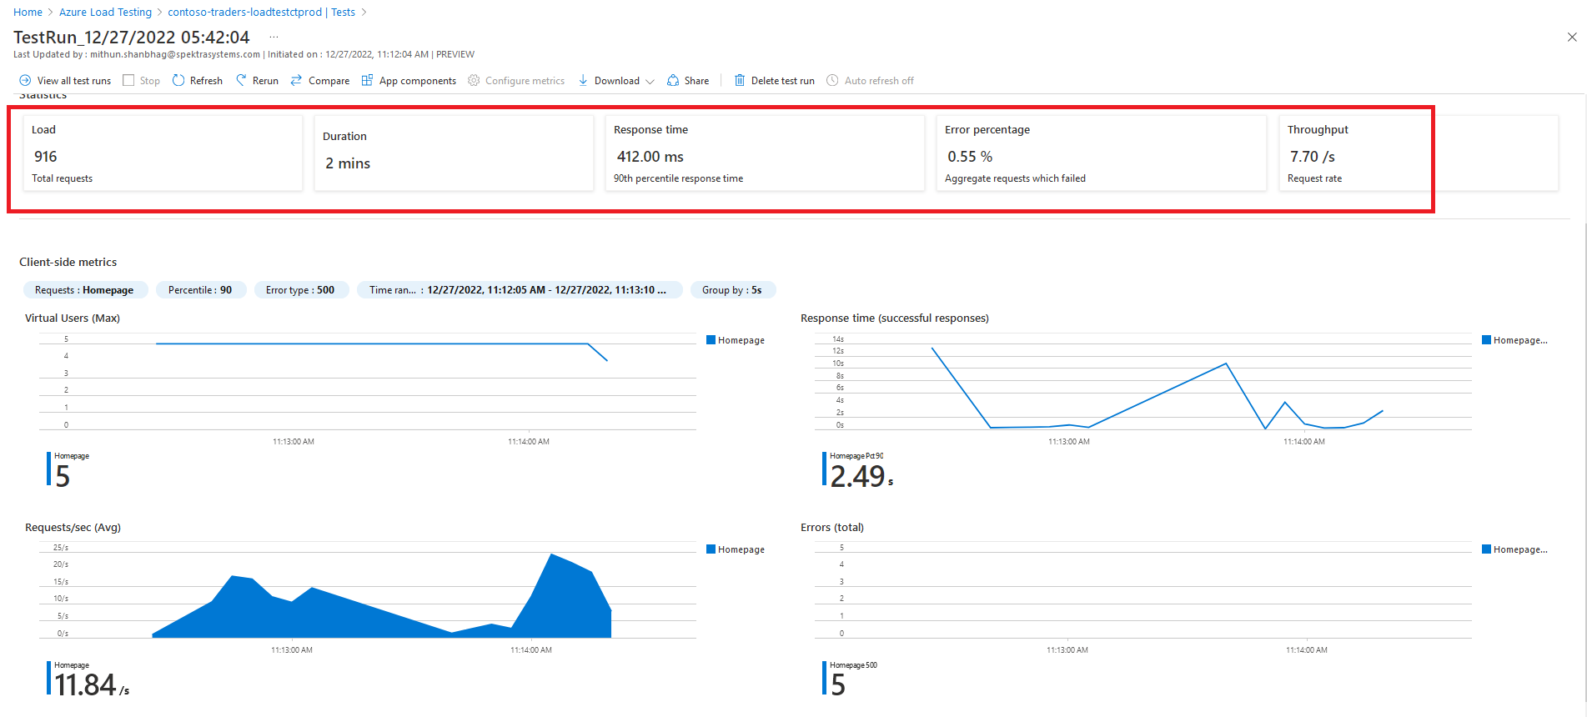This screenshot has width=1587, height=717.
Task: Click the App components grid icon
Action: [x=367, y=81]
